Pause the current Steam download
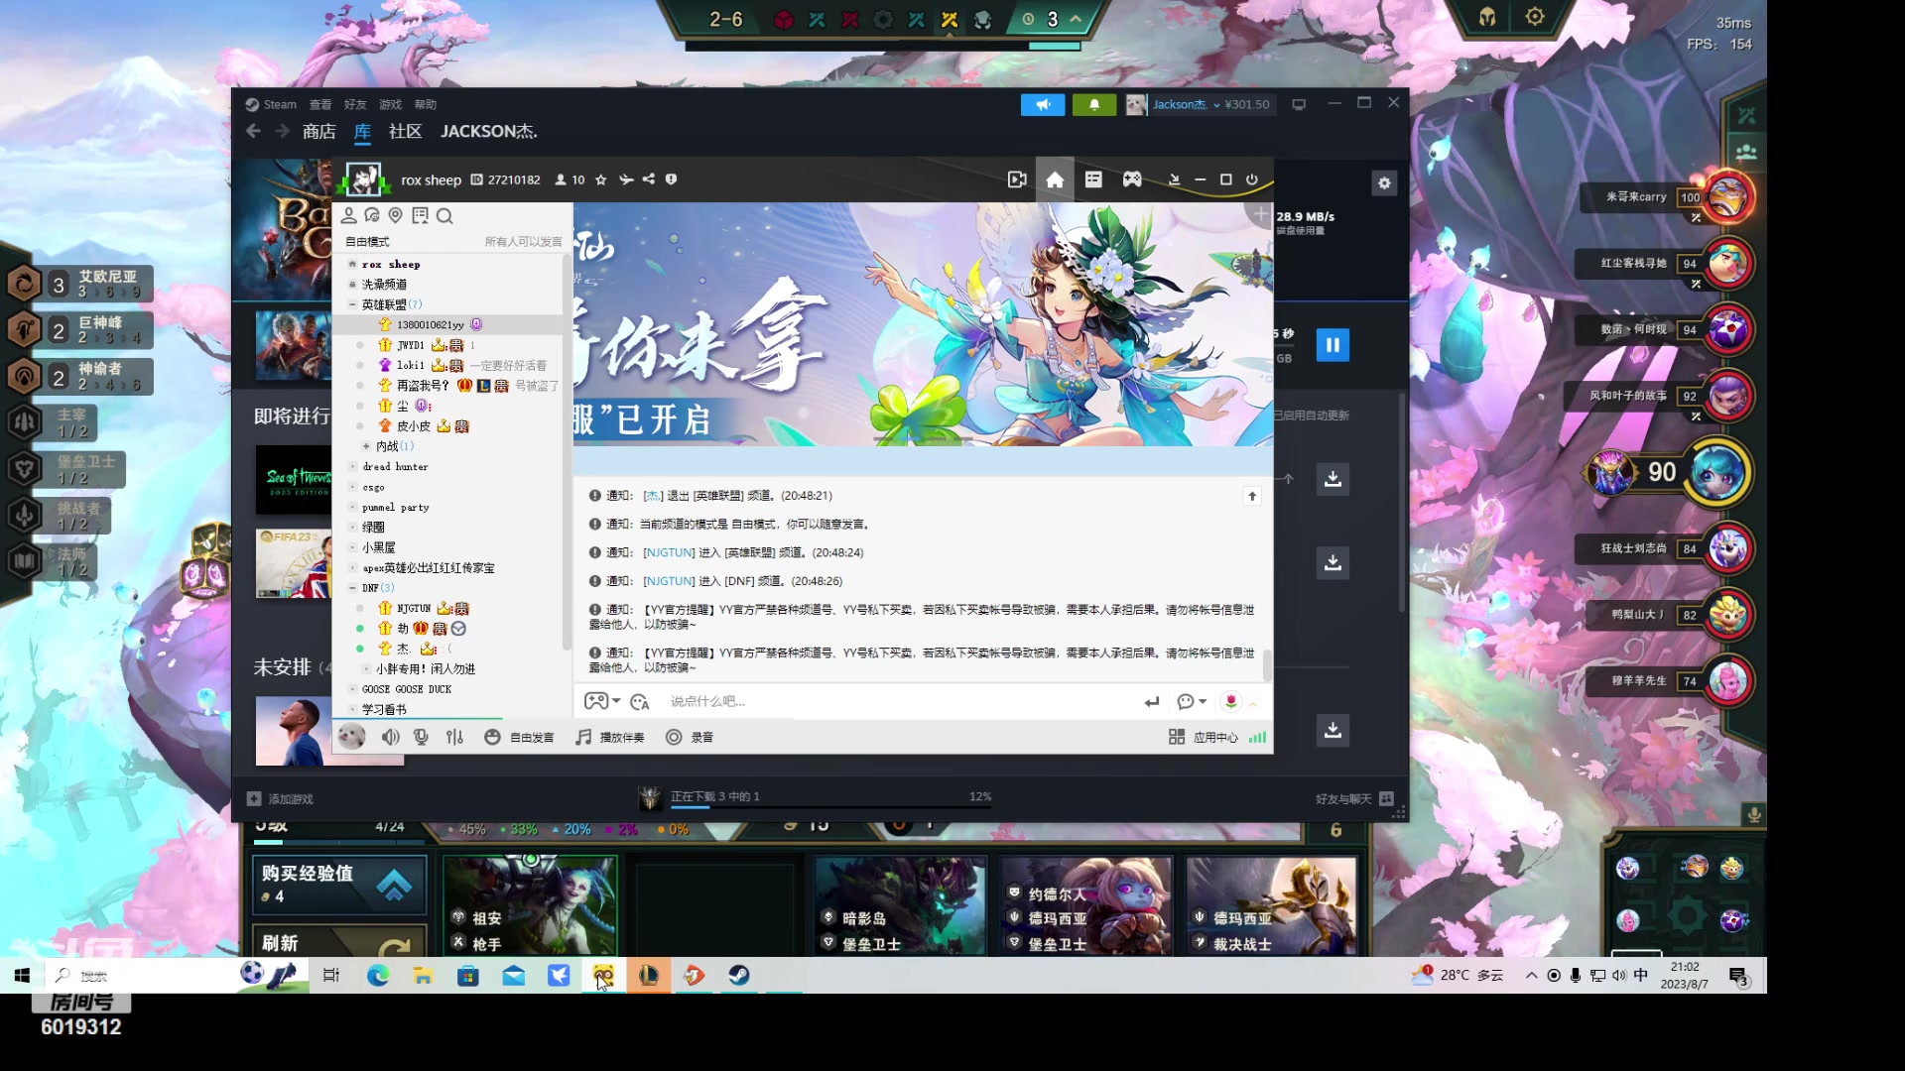The height and width of the screenshot is (1071, 1905). 1333,345
